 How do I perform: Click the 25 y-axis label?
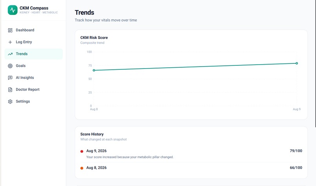pos(90,92)
